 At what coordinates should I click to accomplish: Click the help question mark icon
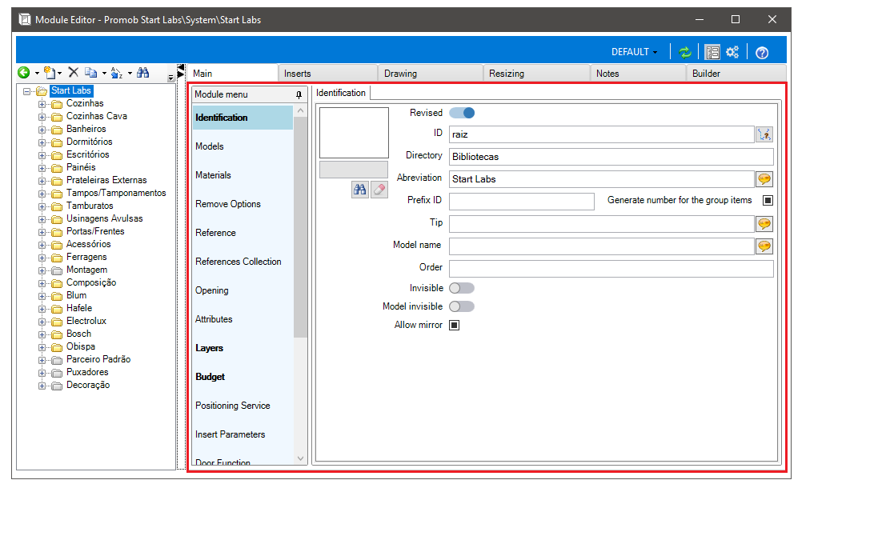coord(762,53)
